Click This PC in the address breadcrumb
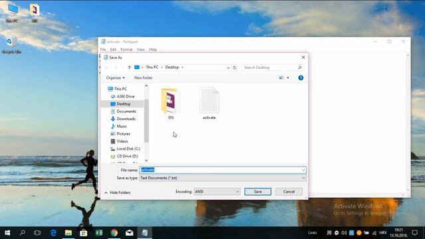This screenshot has width=425, height=239. pos(152,67)
